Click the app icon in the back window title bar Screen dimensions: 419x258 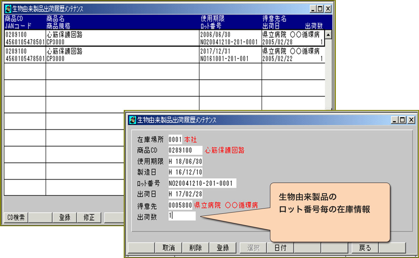[8, 9]
